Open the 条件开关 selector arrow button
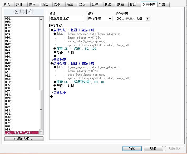This screenshot has height=154, width=187. click(x=148, y=19)
